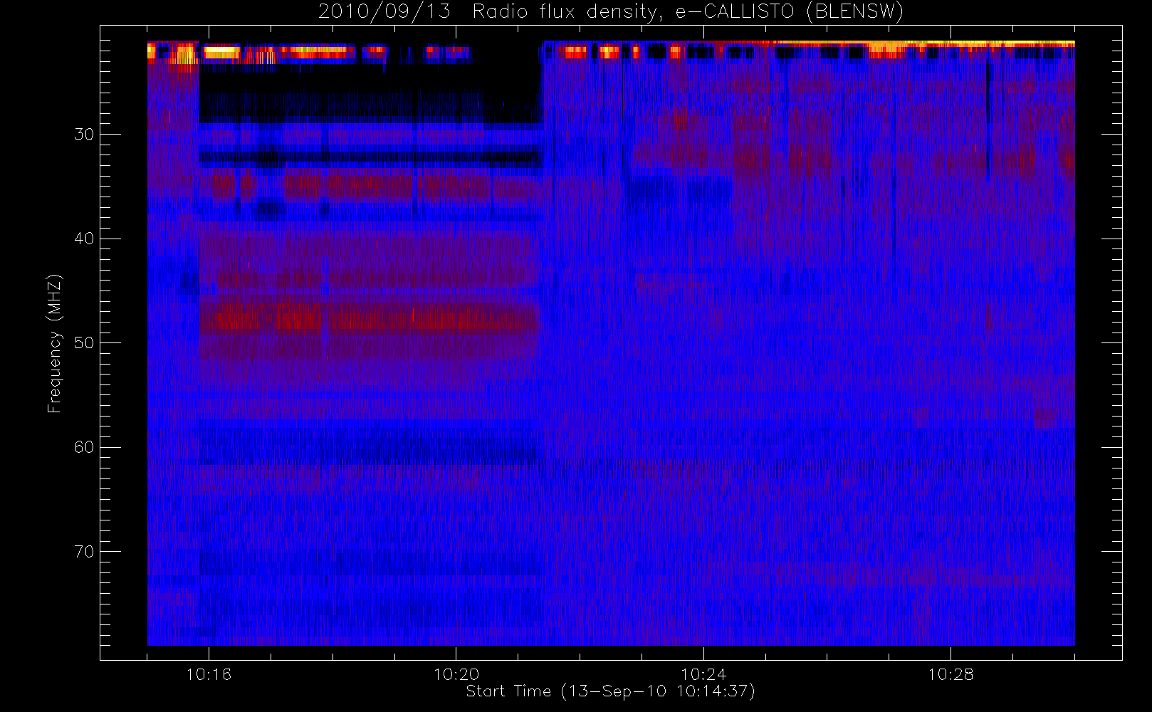Click the 'Start Time (13-Sep-10 10:14:37)' label

point(610,691)
